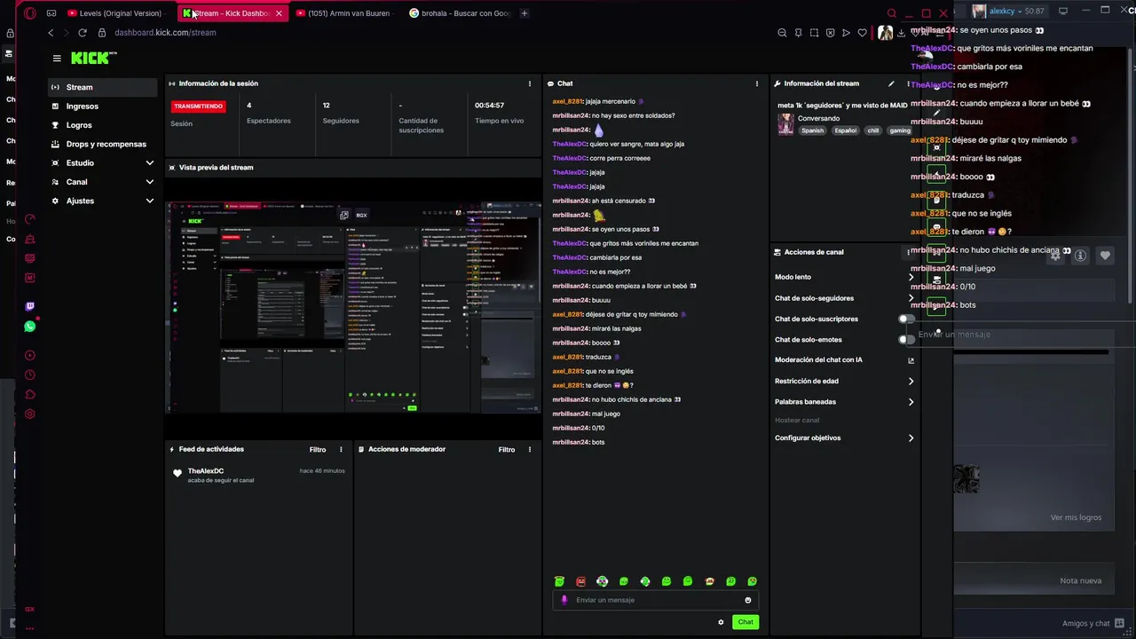Open Filtro in Feed de actividades
The image size is (1136, 639).
(x=317, y=449)
